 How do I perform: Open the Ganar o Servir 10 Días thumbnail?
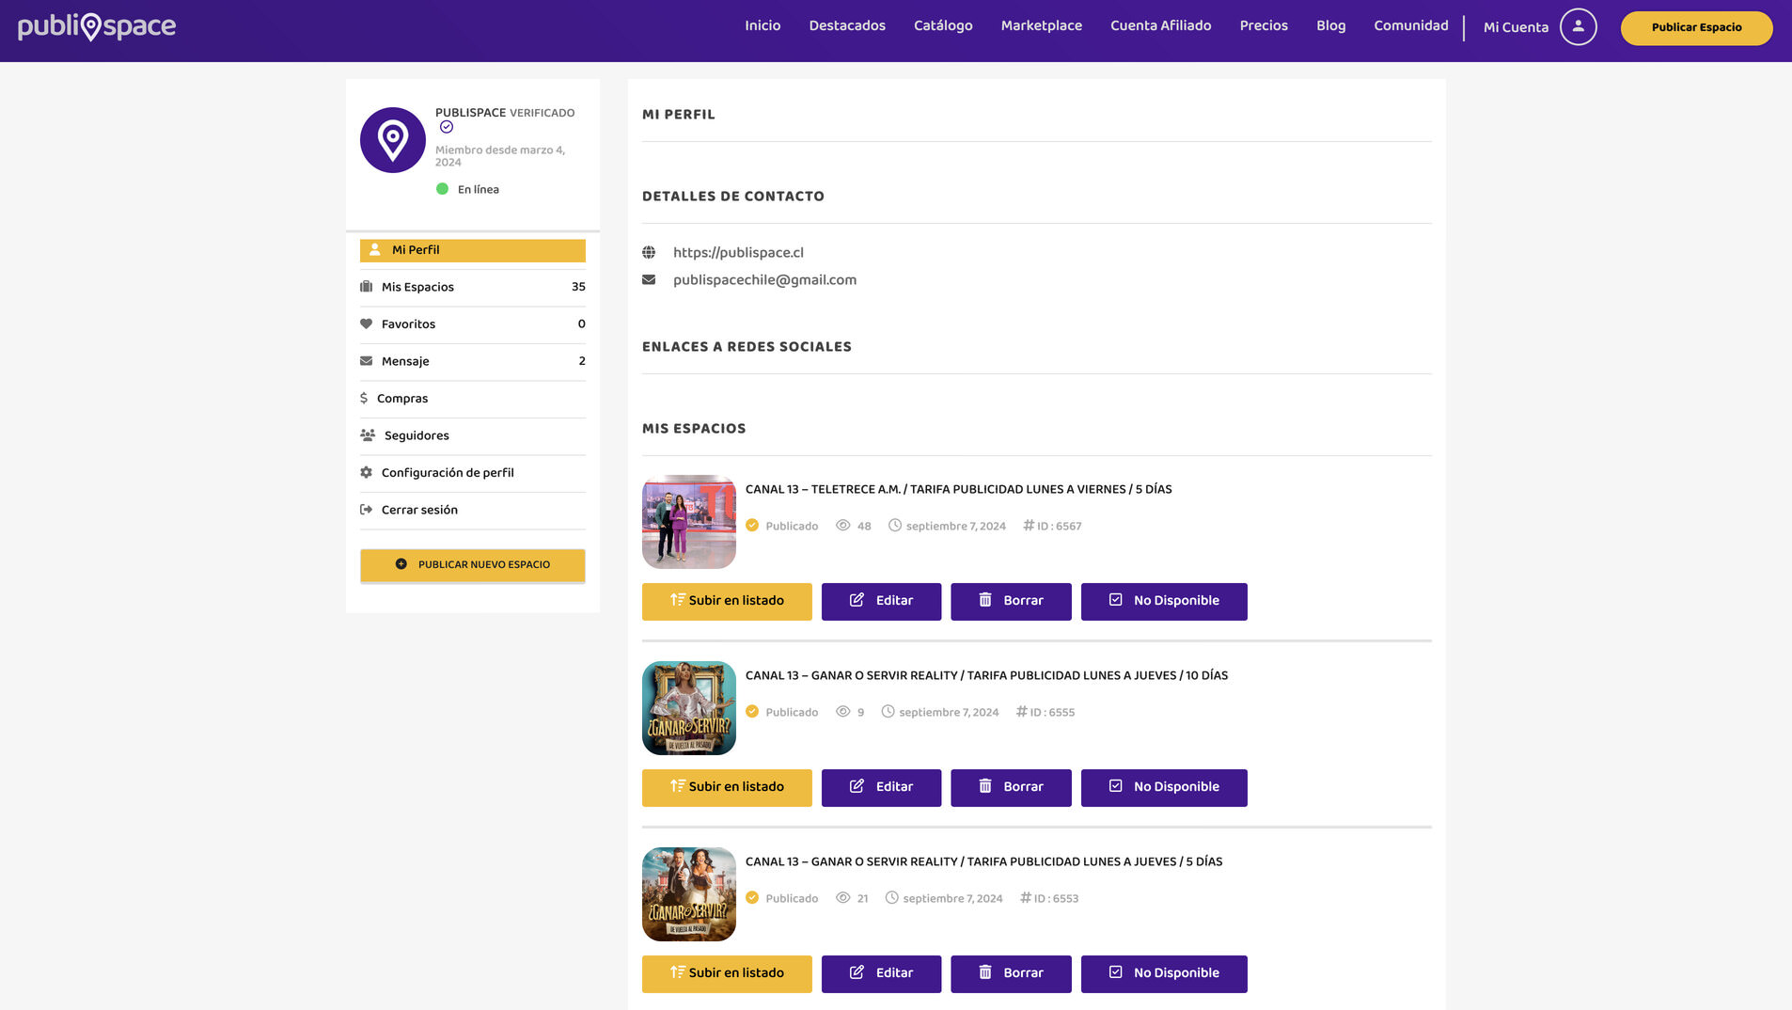[x=689, y=708]
